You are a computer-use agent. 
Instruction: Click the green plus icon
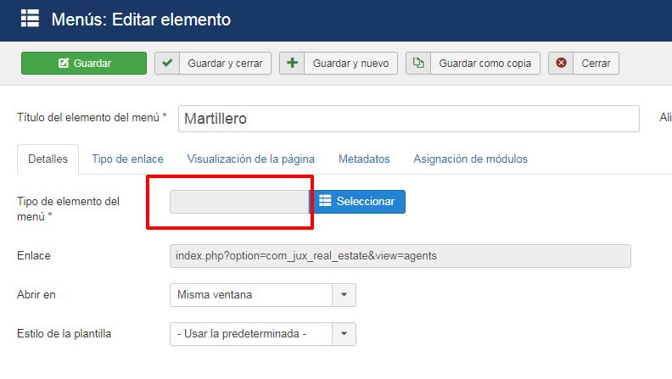pyautogui.click(x=292, y=64)
